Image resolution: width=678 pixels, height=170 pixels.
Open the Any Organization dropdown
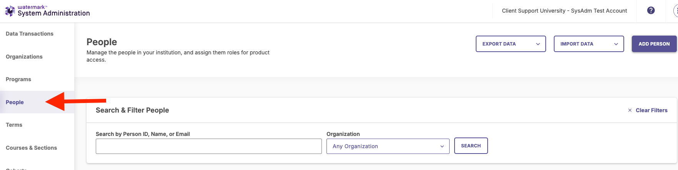tap(388, 146)
